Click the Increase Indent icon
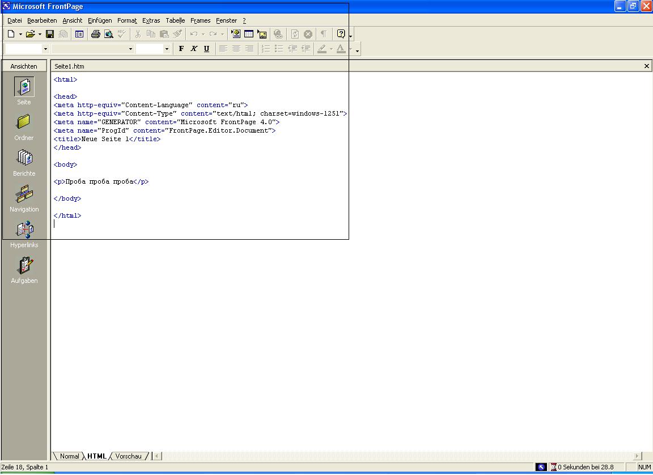This screenshot has height=475, width=653. [x=306, y=49]
